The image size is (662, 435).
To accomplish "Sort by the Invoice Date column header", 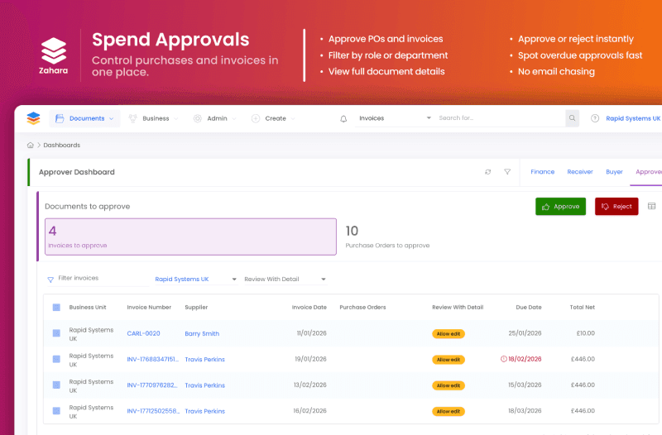I will [x=309, y=307].
